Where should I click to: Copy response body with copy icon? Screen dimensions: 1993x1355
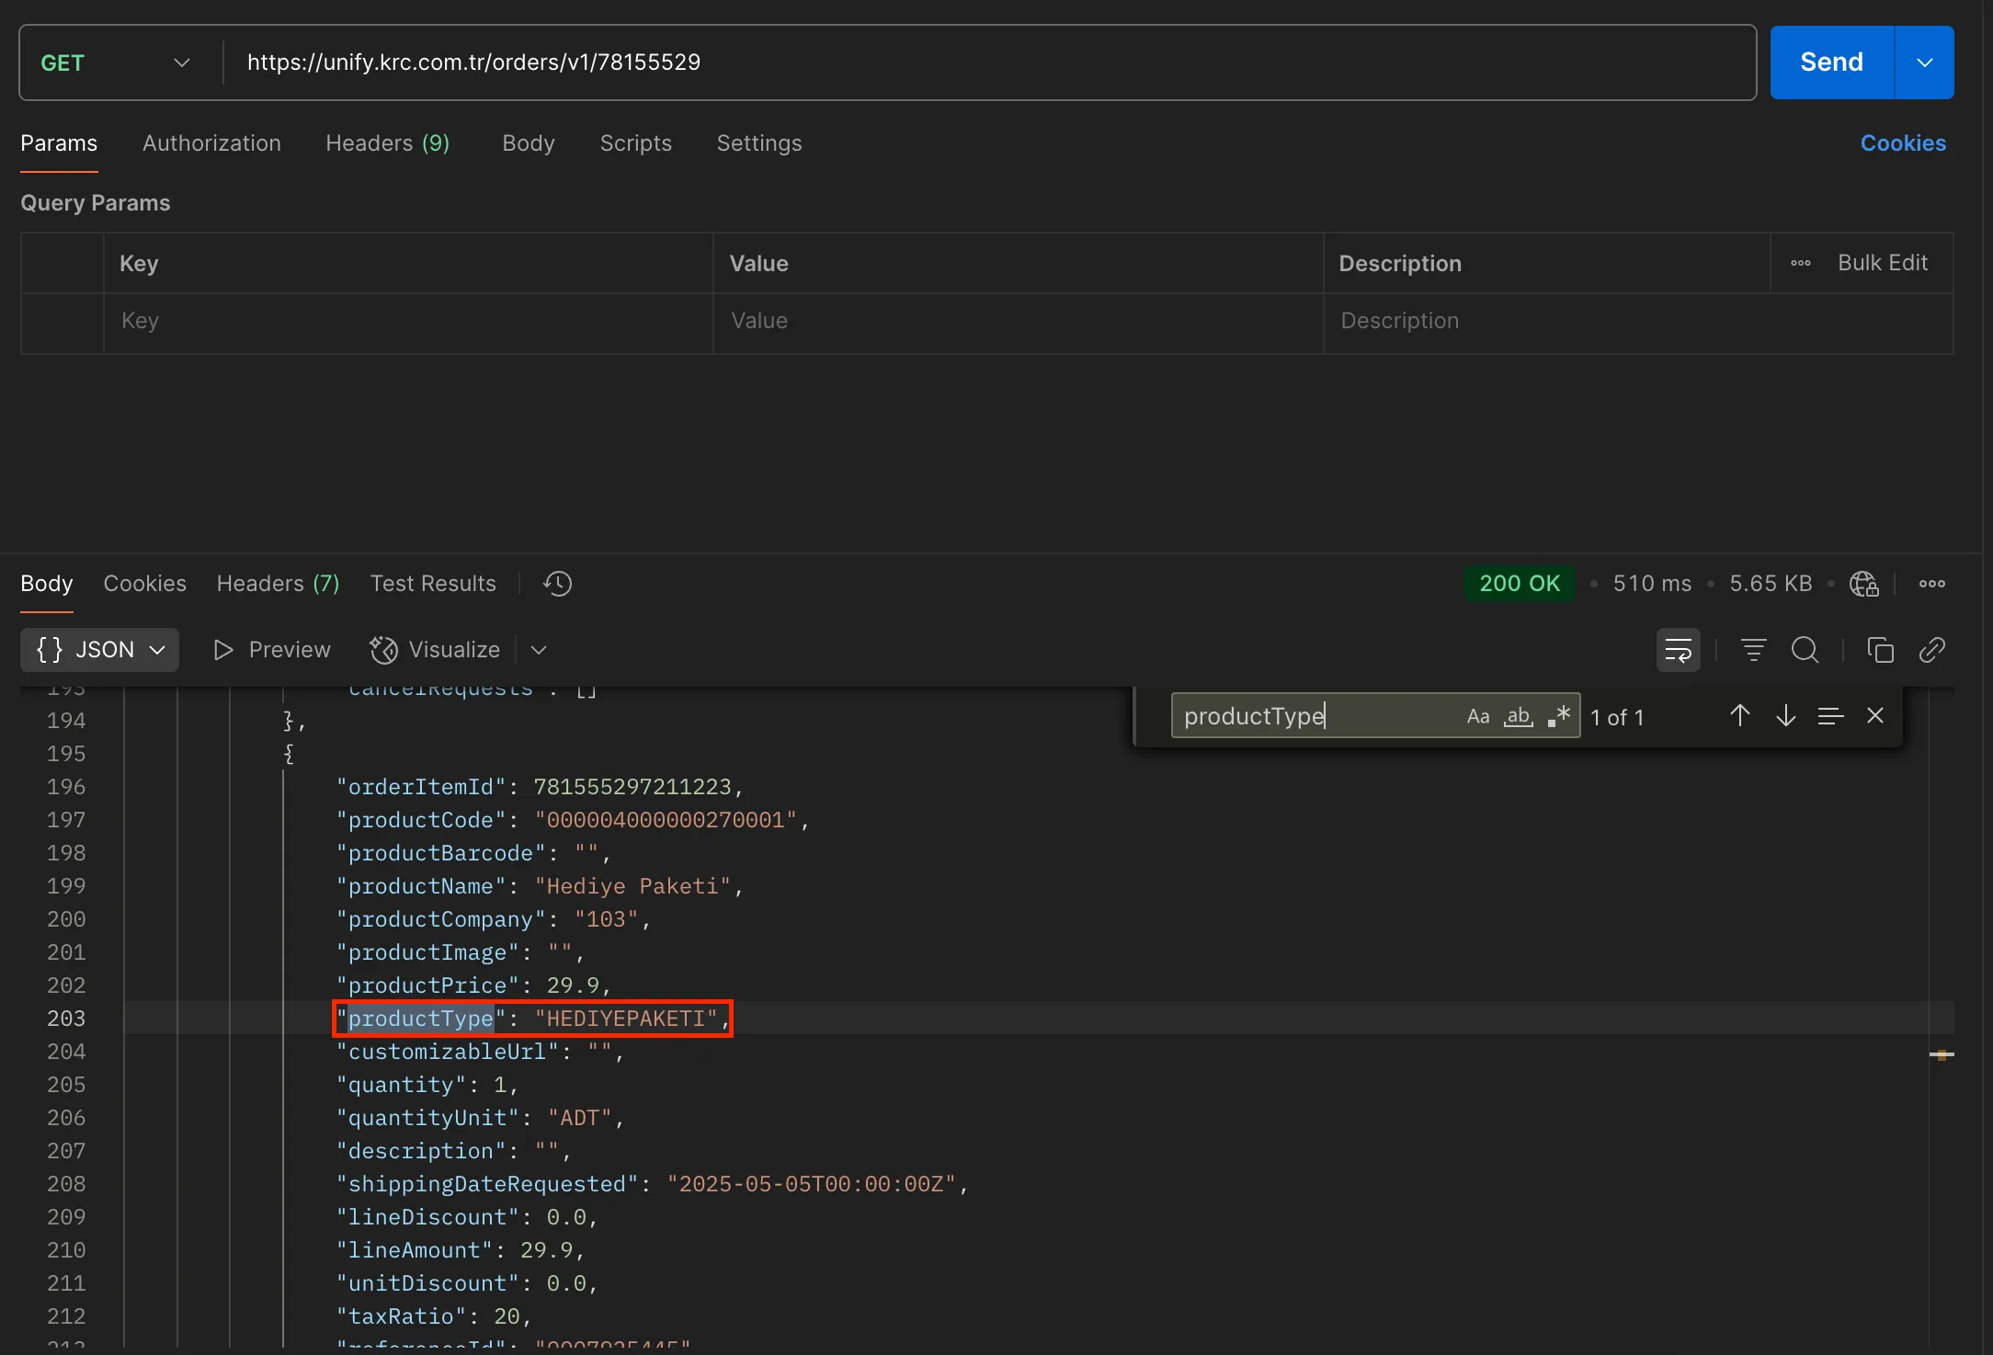(1880, 650)
